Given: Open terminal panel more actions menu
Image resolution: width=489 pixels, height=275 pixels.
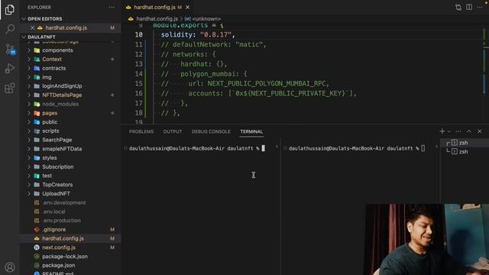Looking at the screenshot, I should tap(458, 131).
